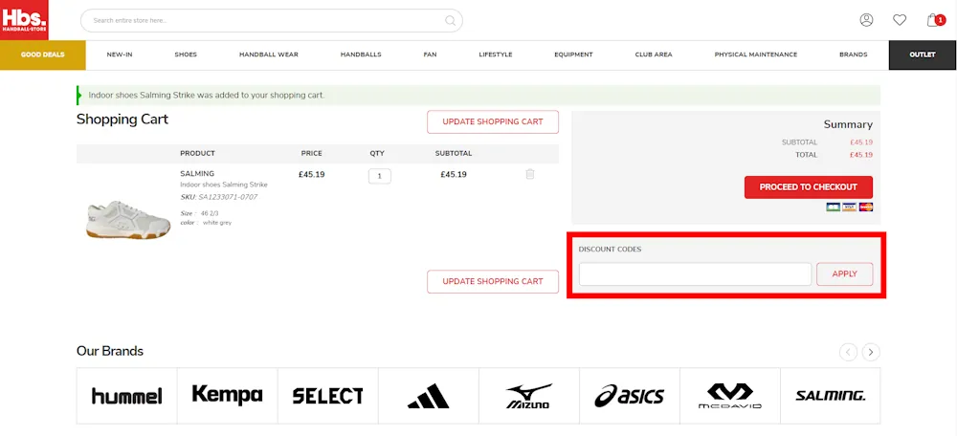Image resolution: width=957 pixels, height=436 pixels.
Task: Open the OUTLET menu
Action: point(923,54)
